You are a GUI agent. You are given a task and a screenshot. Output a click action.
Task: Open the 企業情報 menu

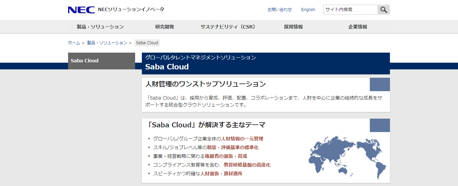click(x=358, y=27)
